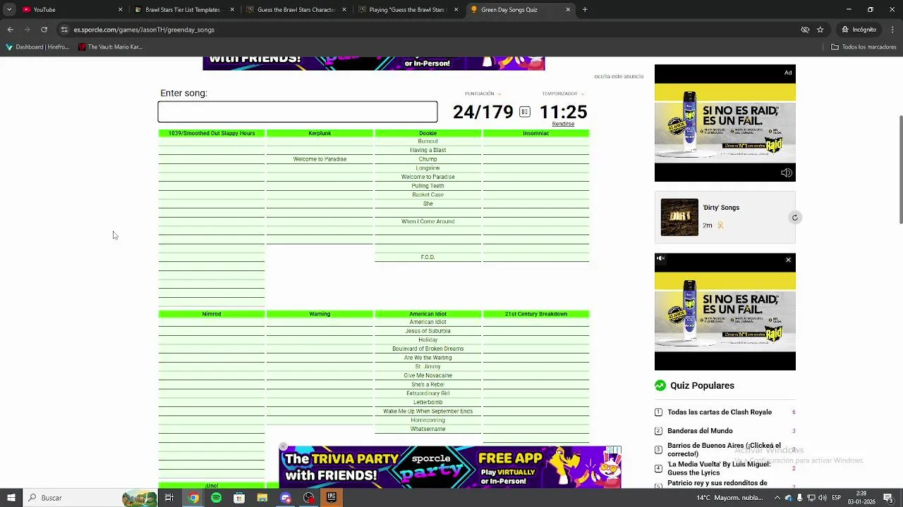Click the Dookie album header

tap(428, 133)
